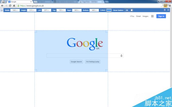Viewport: 172px width, 107px height.
Task: Click the voice search microphone icon
Action: 121,56
